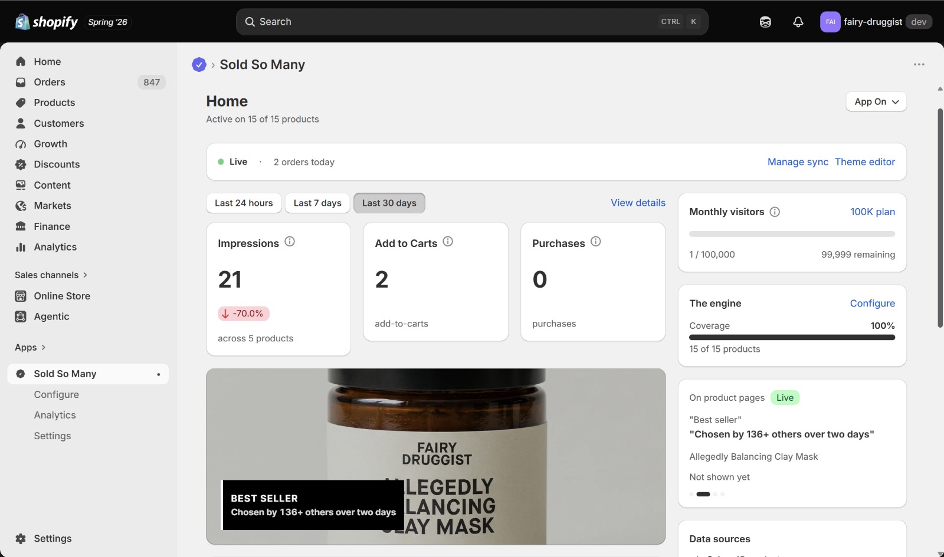Click the 847 orders count badge

coord(152,82)
